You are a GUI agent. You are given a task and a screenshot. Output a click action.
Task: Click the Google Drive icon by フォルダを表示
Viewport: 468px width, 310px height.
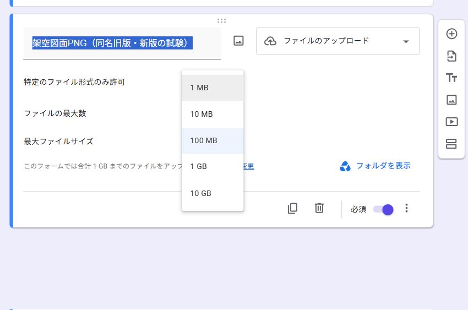[x=345, y=166]
